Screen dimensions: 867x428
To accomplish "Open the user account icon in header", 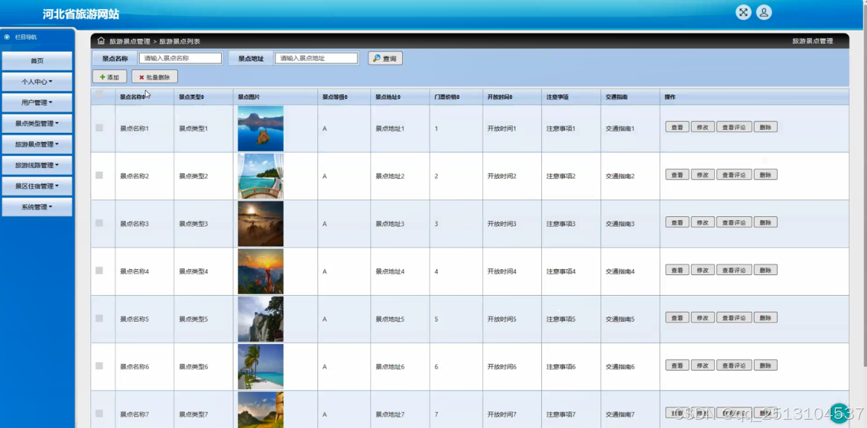I will click(764, 12).
